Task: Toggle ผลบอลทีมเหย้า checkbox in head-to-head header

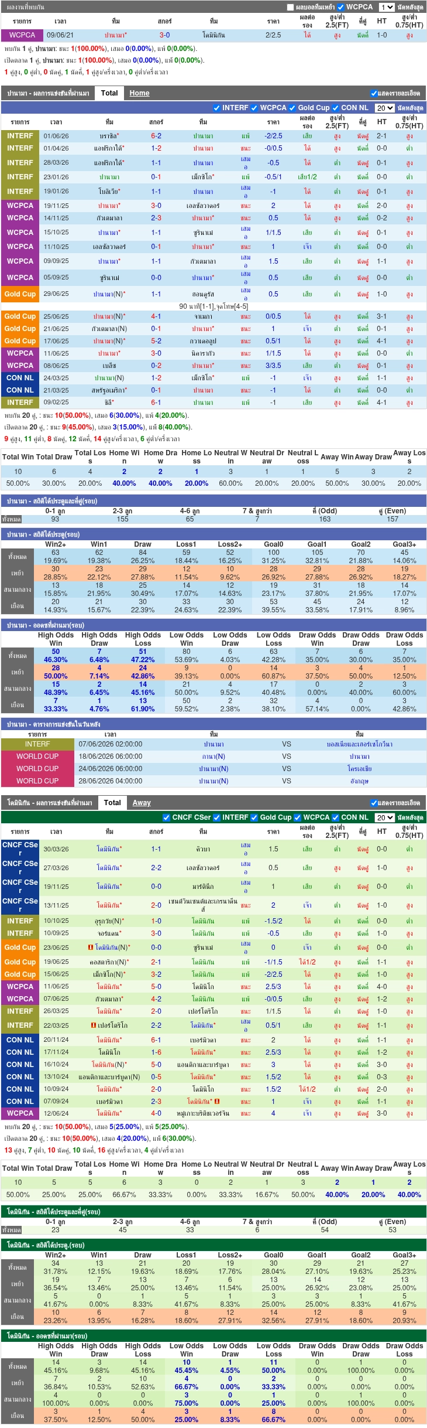Action: pyautogui.click(x=290, y=7)
